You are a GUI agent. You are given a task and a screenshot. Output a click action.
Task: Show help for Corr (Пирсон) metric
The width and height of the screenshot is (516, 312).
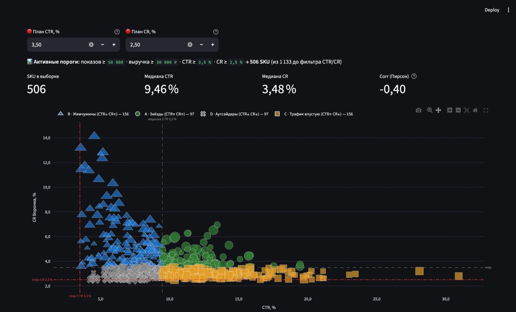414,76
